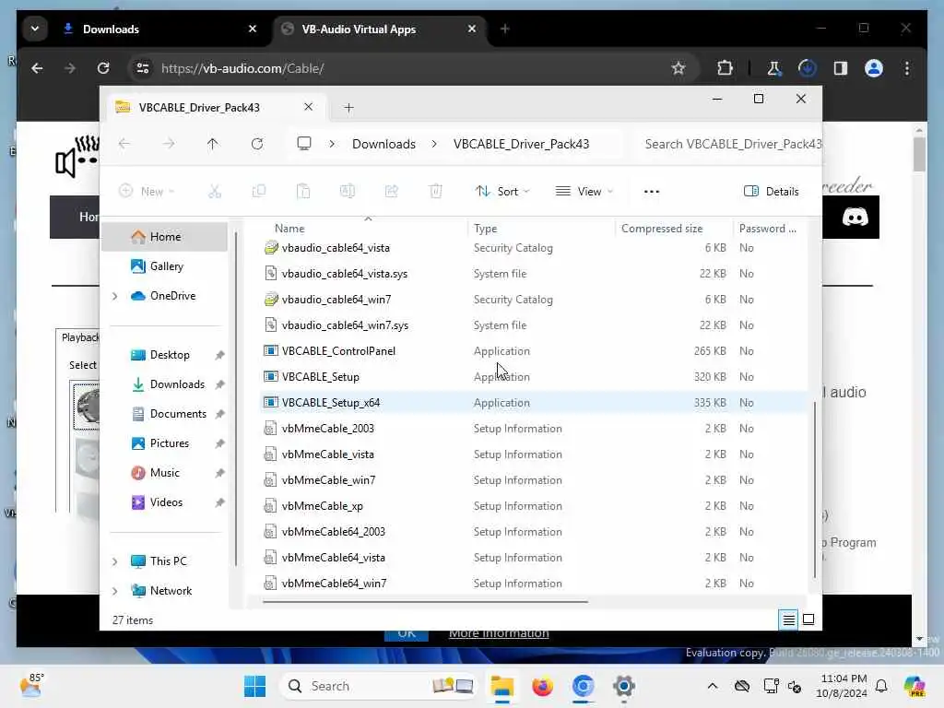Select the VBCABLE_ControlPanel file
This screenshot has width=944, height=708.
[534, 351]
